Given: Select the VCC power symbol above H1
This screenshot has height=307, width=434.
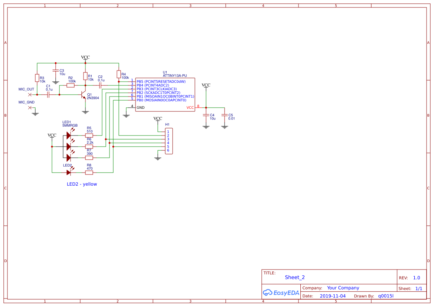Looking at the screenshot, I should click(x=158, y=119).
